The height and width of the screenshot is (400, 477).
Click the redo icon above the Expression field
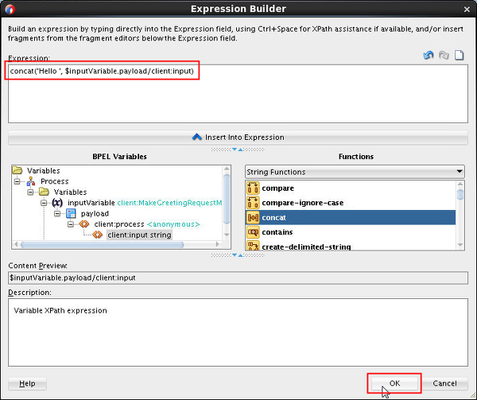coord(444,56)
